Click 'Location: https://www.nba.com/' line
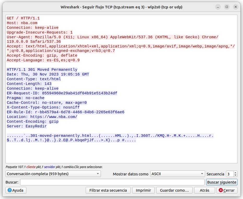Screen dimensions: 243x199 tap(42, 117)
